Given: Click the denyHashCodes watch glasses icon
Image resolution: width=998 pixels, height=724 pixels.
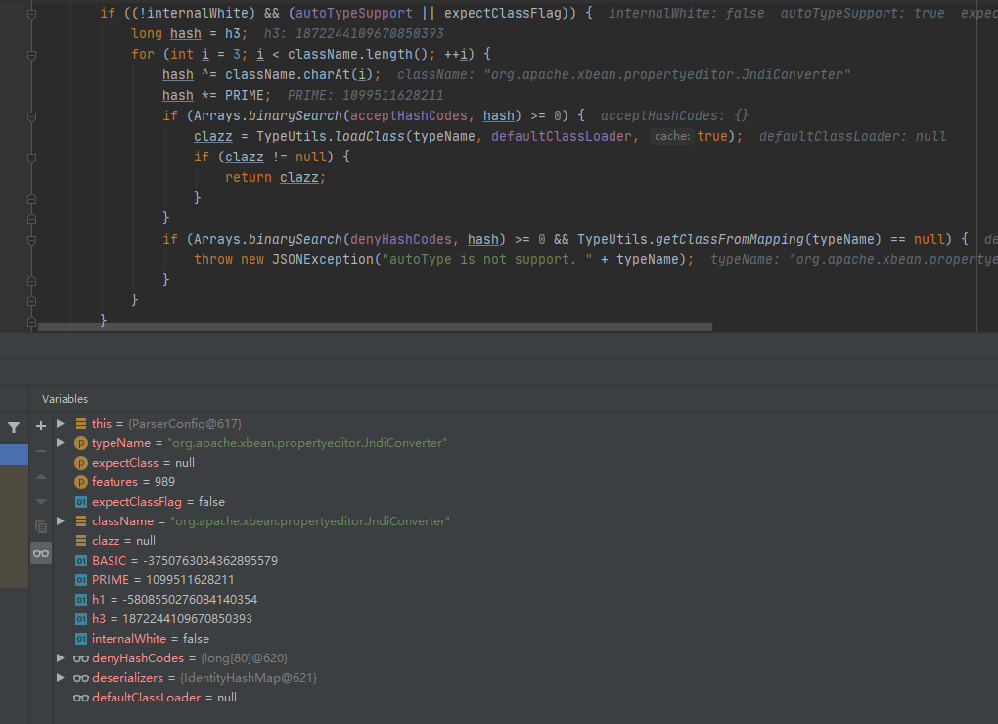Looking at the screenshot, I should (x=81, y=658).
